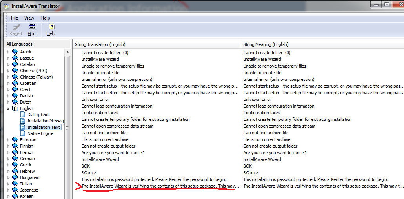Click the Native Engine page icon
Viewport: 404px width, 199px height.
(x=23, y=133)
